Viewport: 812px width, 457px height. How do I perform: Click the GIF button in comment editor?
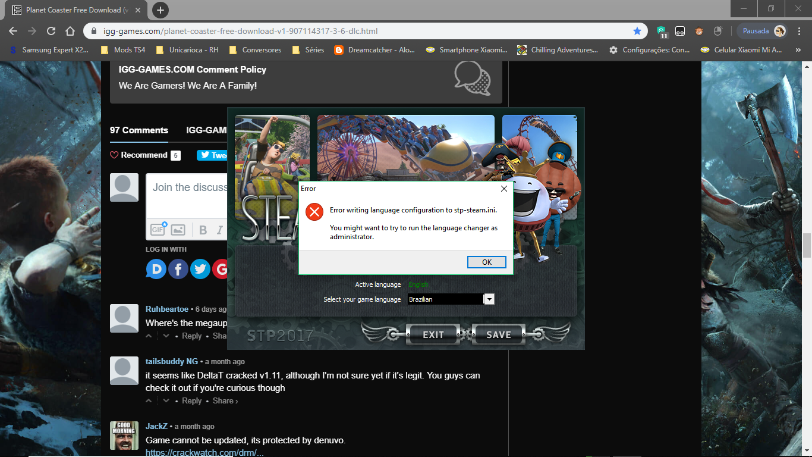pos(158,230)
